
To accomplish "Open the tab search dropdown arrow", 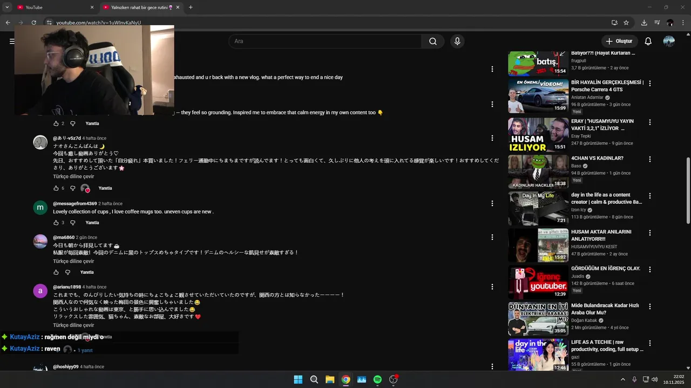I will (7, 8).
